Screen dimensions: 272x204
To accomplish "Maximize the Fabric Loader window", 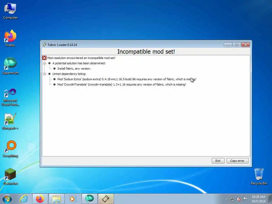I will (237, 45).
